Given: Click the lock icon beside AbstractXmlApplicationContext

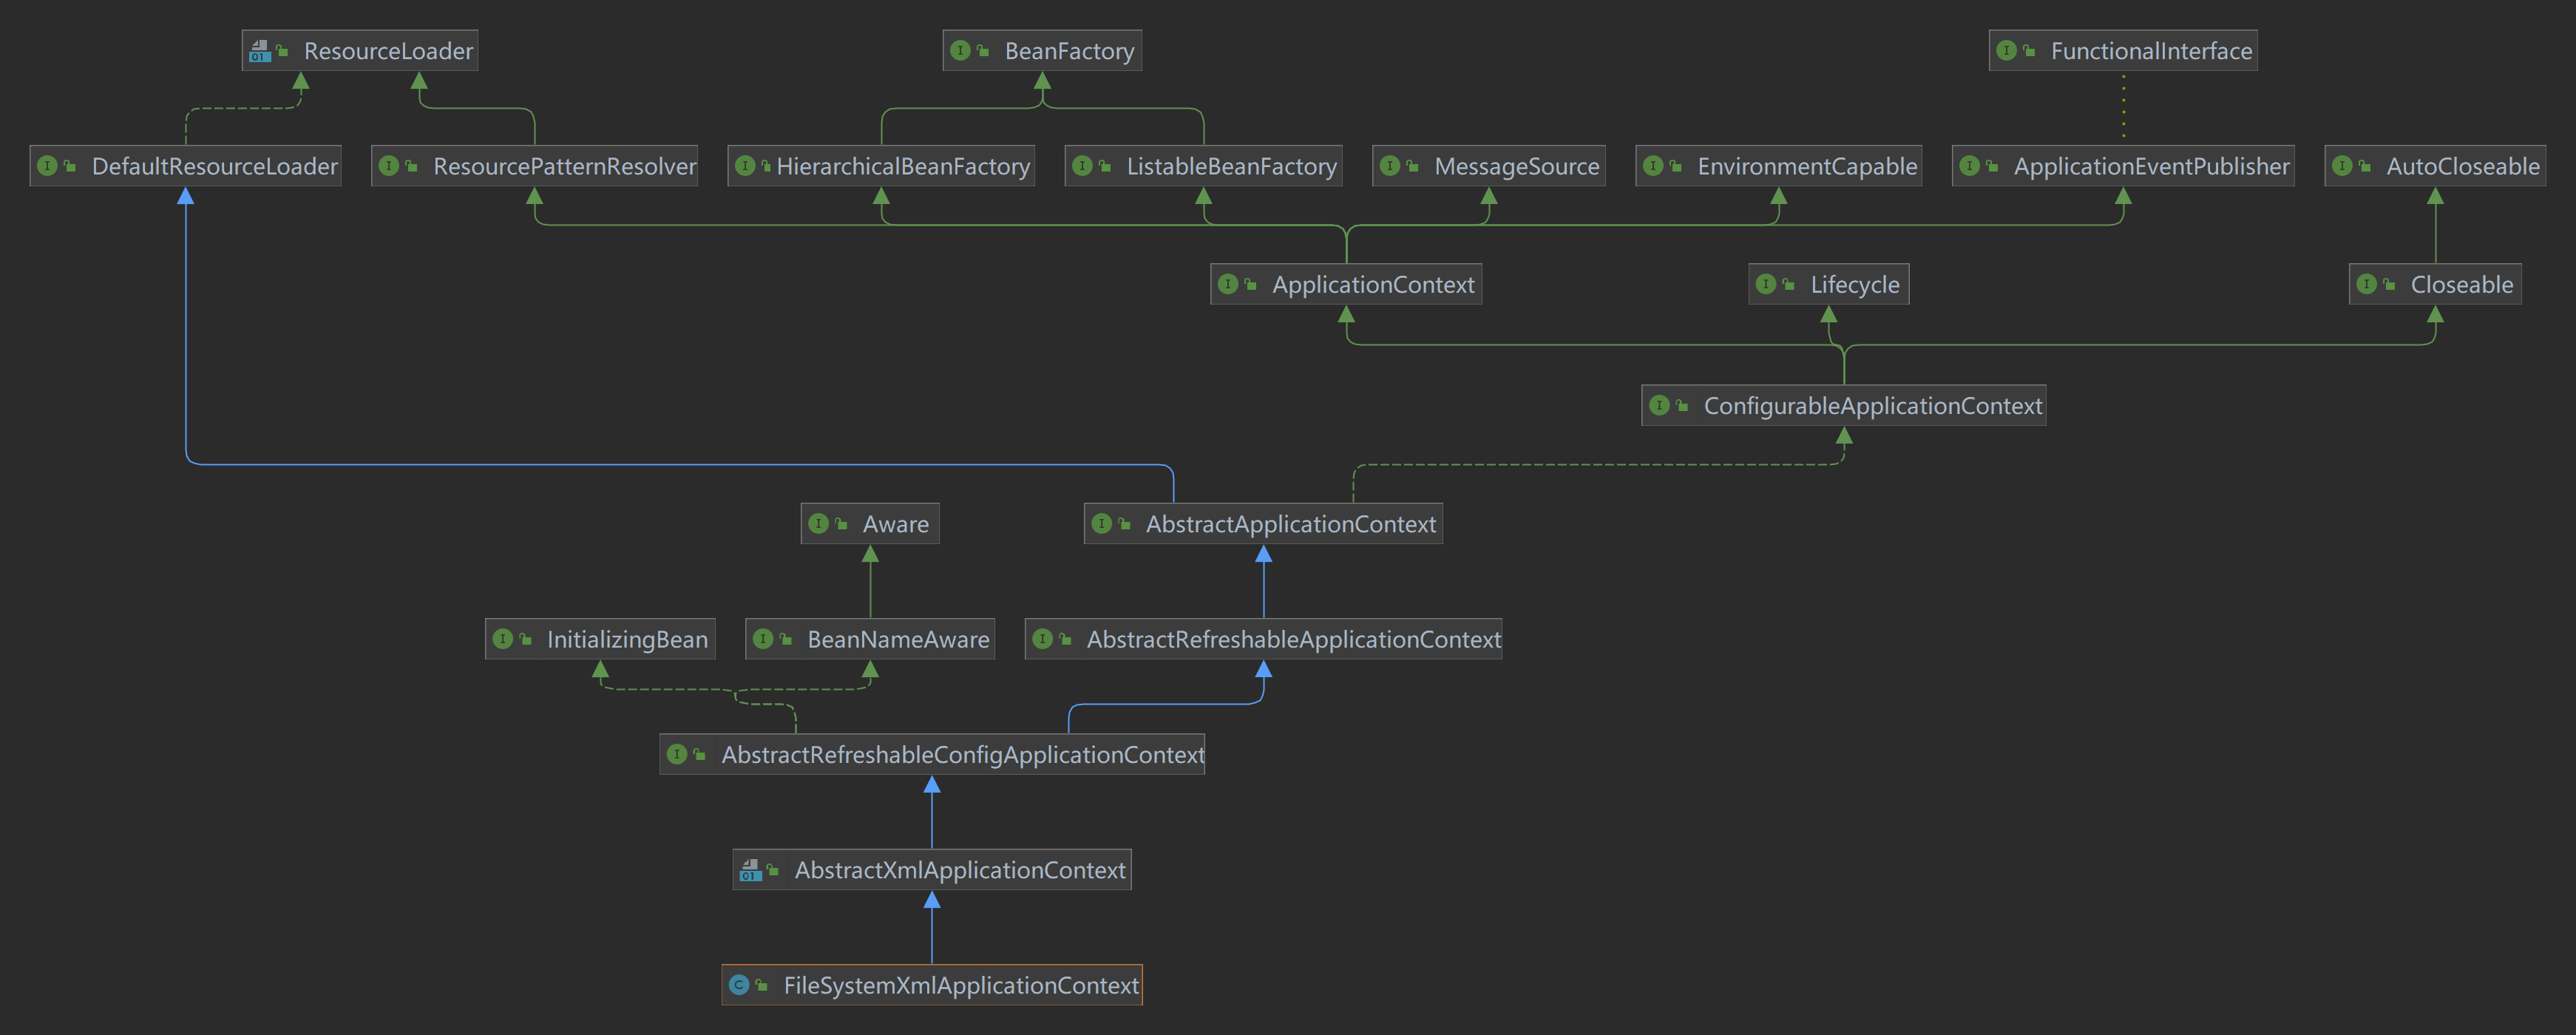Looking at the screenshot, I should [773, 870].
